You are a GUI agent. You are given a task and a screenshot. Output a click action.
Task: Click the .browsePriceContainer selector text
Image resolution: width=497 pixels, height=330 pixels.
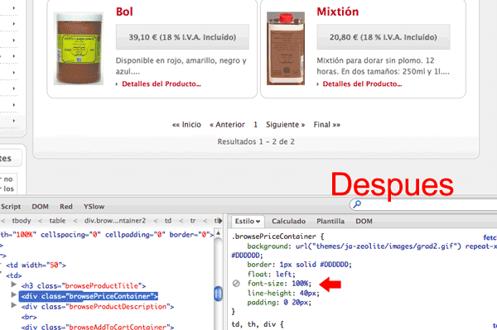pyautogui.click(x=274, y=237)
